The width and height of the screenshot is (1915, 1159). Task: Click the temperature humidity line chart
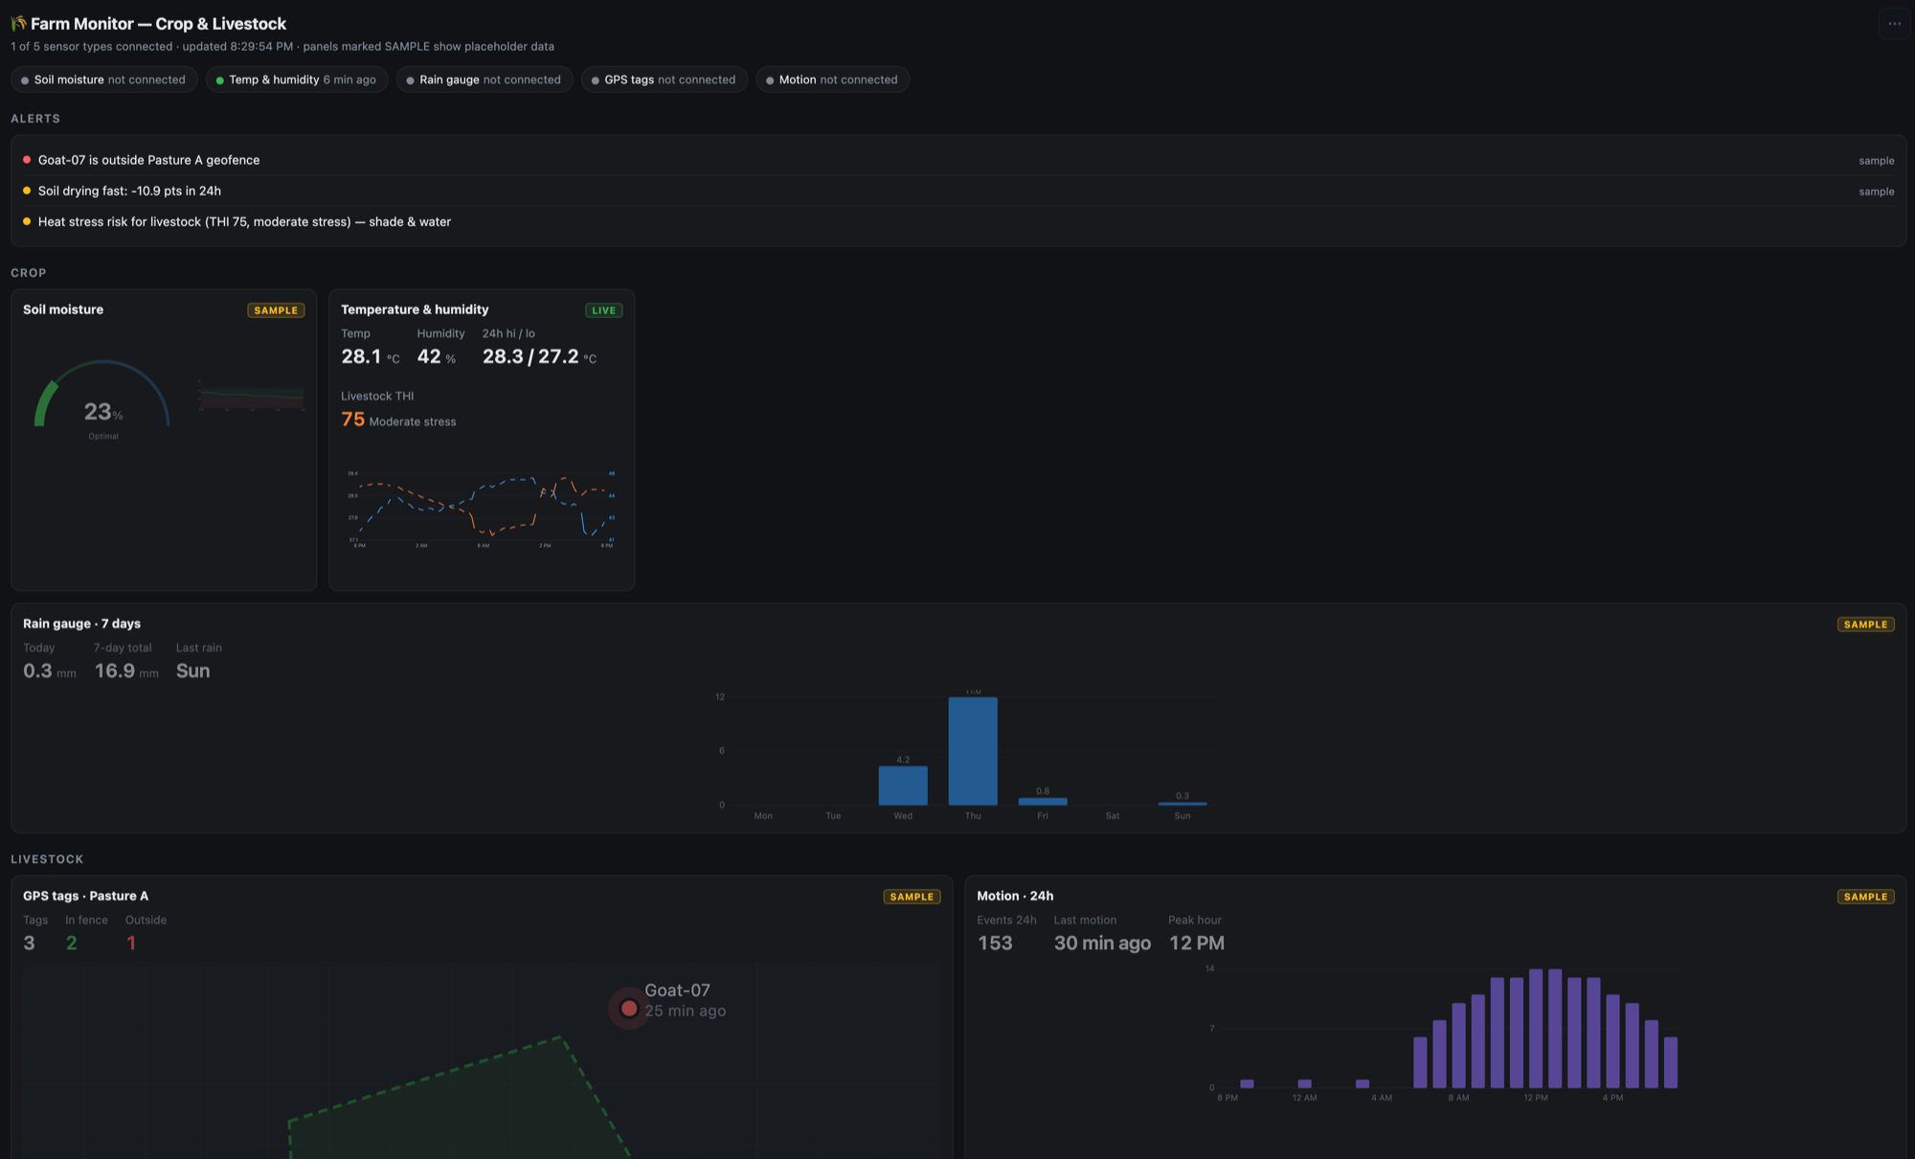click(482, 509)
